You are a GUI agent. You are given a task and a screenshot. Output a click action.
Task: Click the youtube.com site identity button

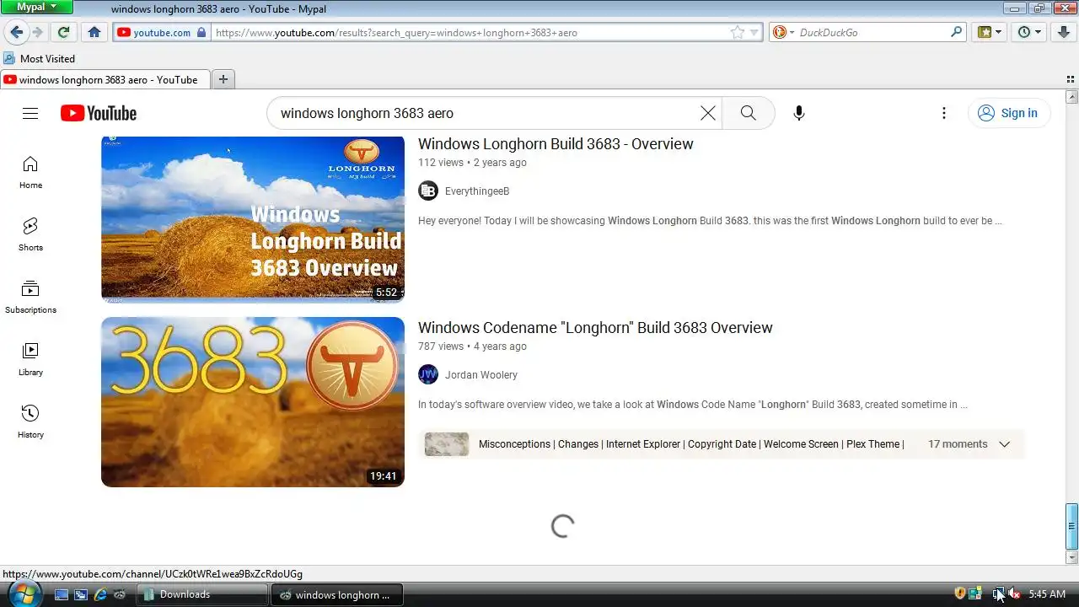(161, 32)
